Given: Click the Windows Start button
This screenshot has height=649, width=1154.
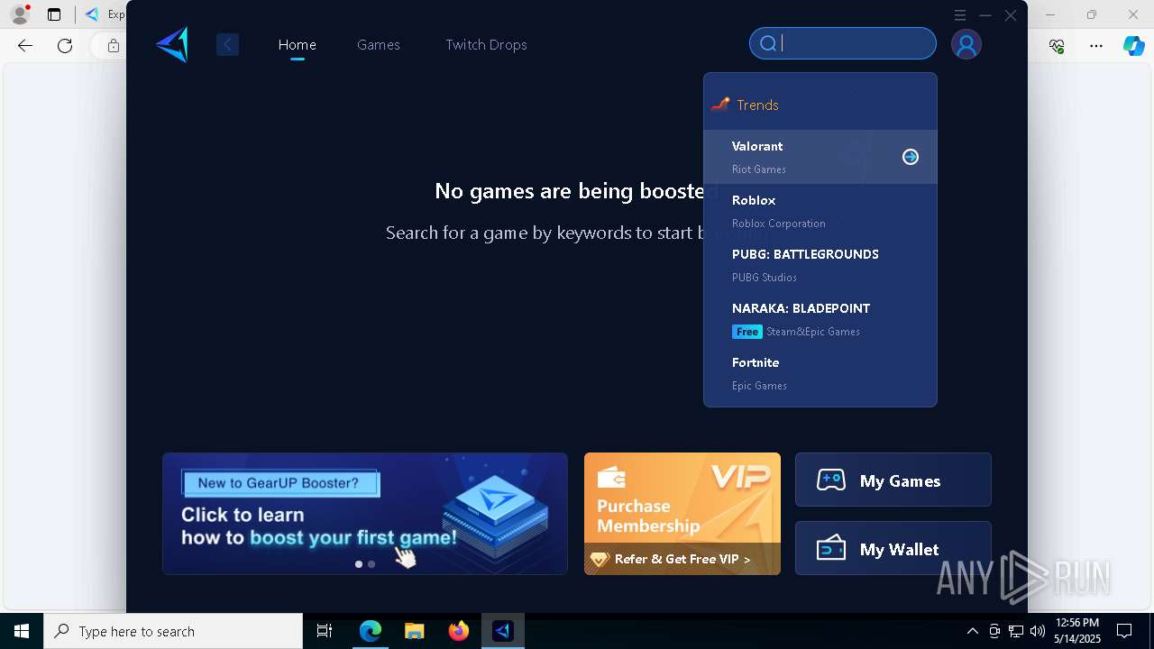Looking at the screenshot, I should click(x=22, y=631).
